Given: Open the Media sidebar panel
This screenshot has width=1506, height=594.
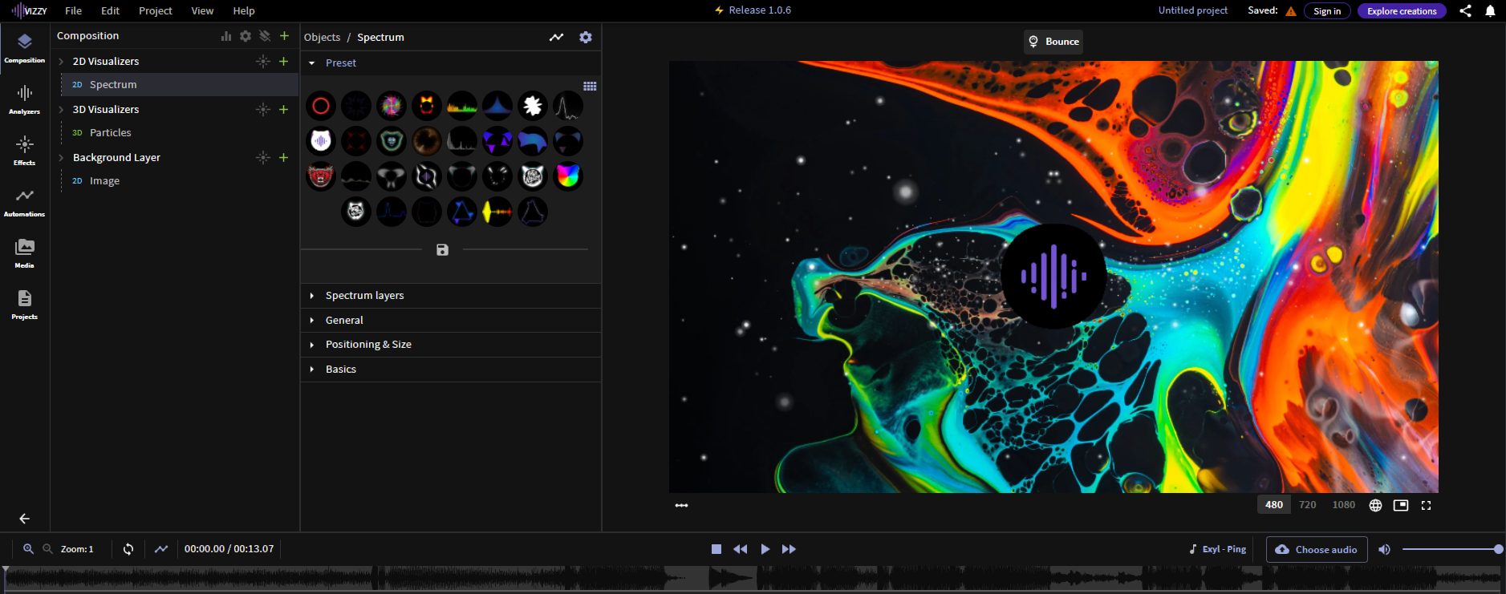Looking at the screenshot, I should click(25, 253).
